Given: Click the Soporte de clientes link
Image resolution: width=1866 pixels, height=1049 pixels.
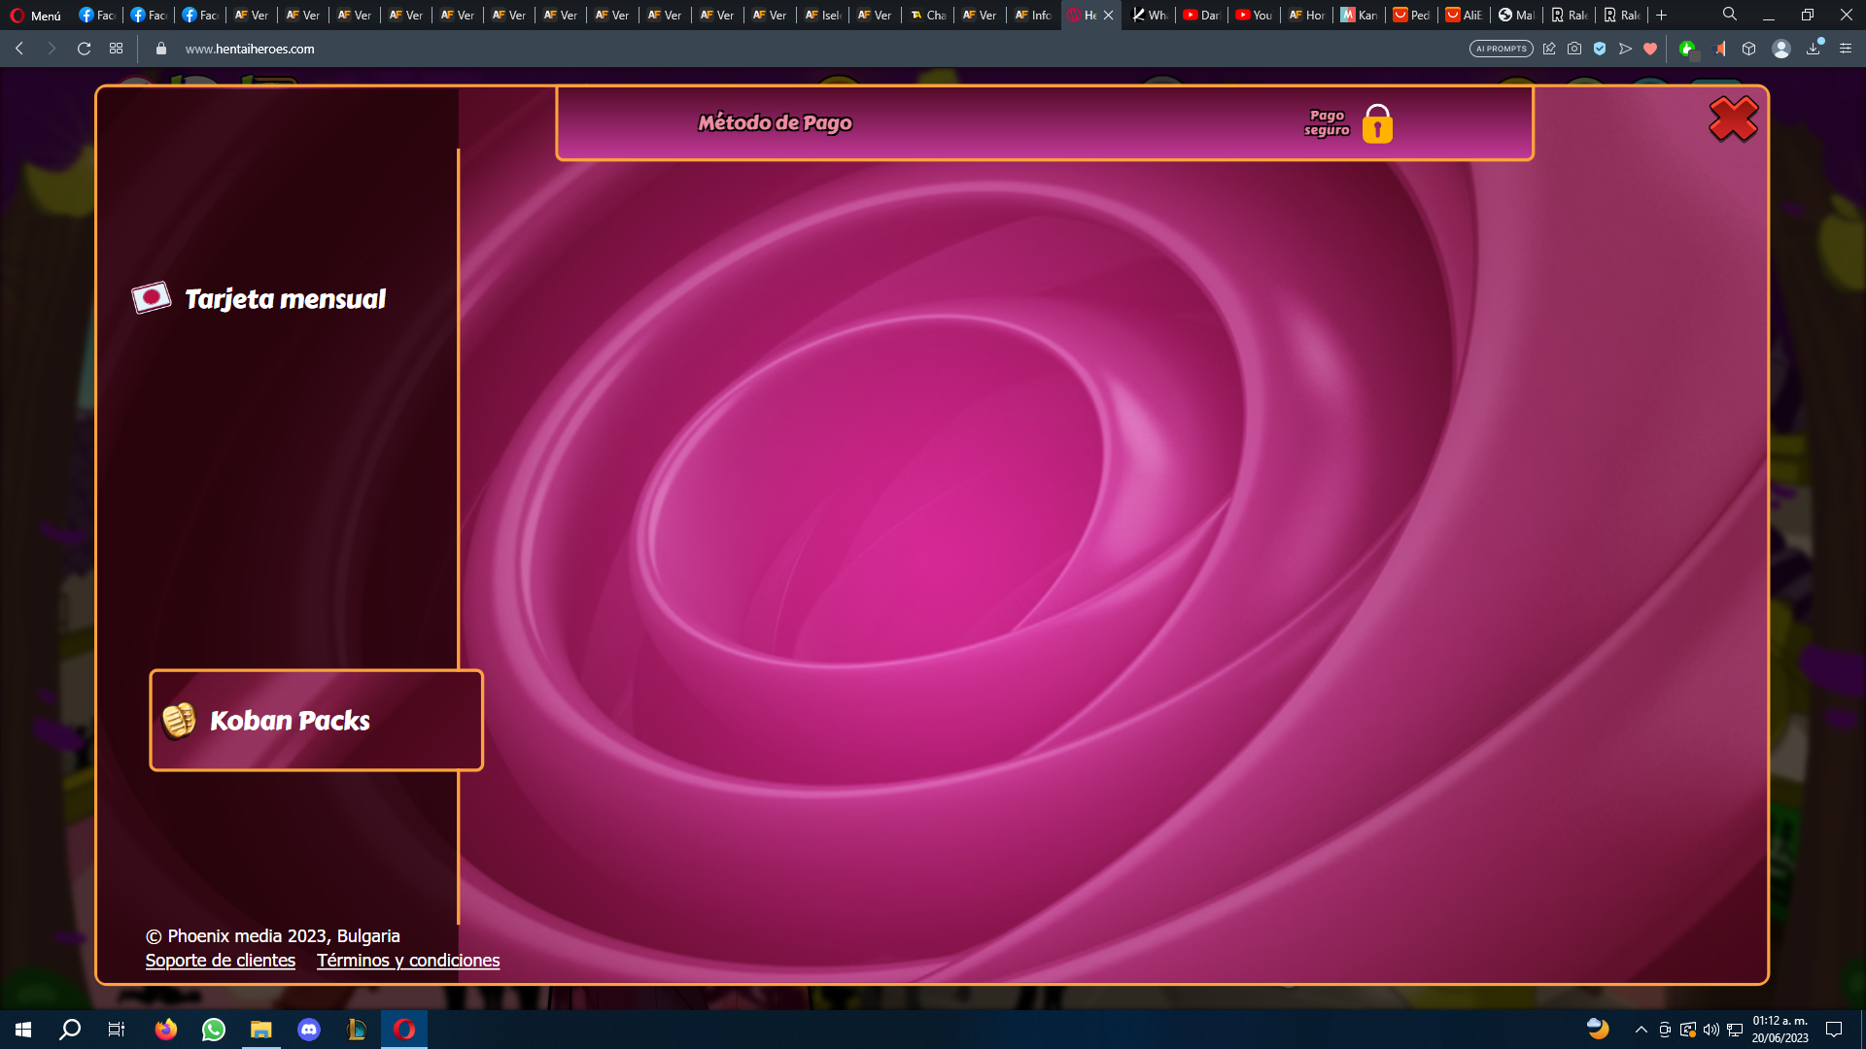Looking at the screenshot, I should [x=221, y=961].
